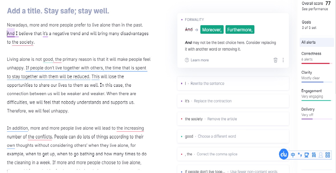The width and height of the screenshot is (336, 173).
Task: Switch Chinese/English input mode in IME bar
Action: pos(293,155)
